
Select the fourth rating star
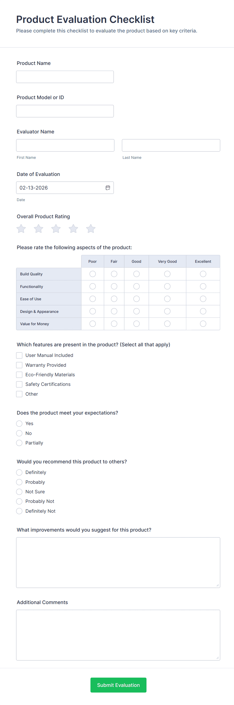[x=73, y=229]
